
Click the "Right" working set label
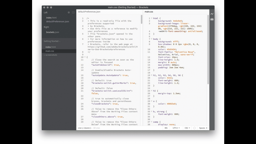pos(46,27)
